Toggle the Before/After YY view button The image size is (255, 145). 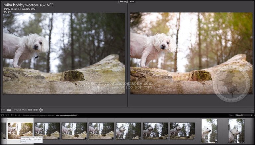click(9, 110)
